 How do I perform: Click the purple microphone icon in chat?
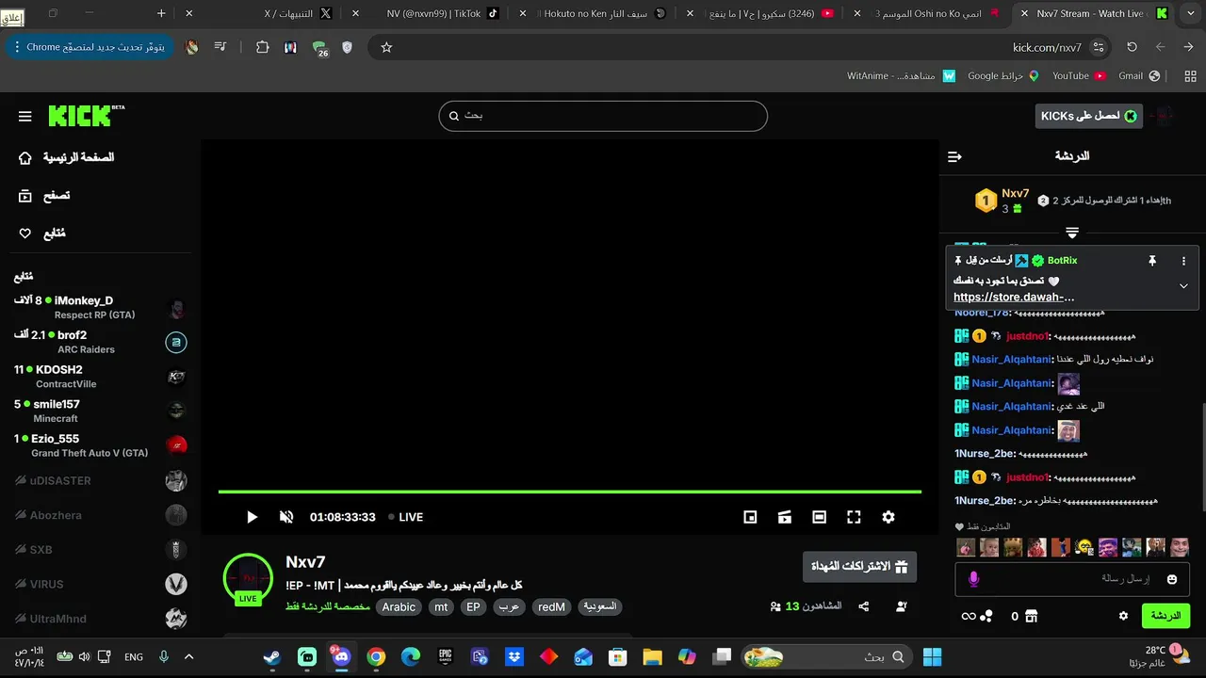[974, 579]
